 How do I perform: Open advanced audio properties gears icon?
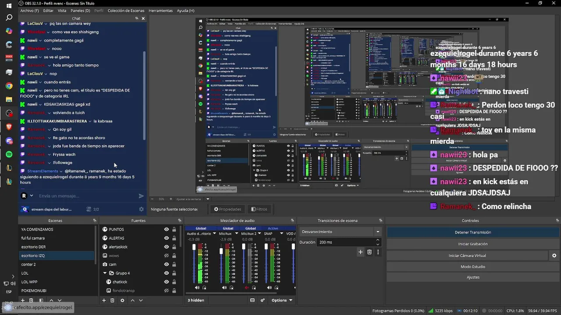tap(263, 301)
